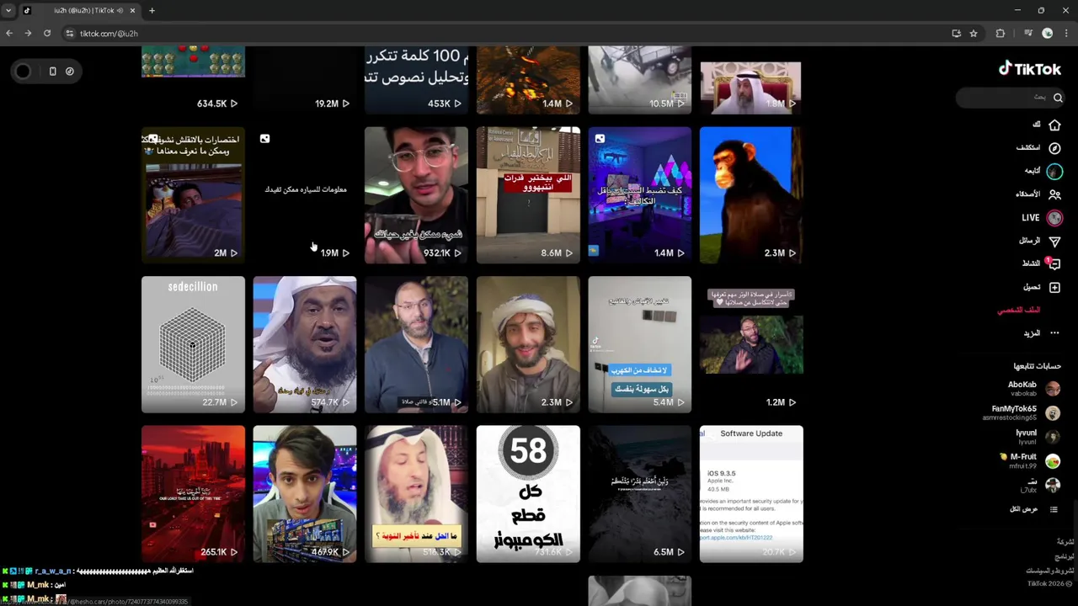Click the search magnifier icon
The width and height of the screenshot is (1078, 606).
click(1058, 98)
